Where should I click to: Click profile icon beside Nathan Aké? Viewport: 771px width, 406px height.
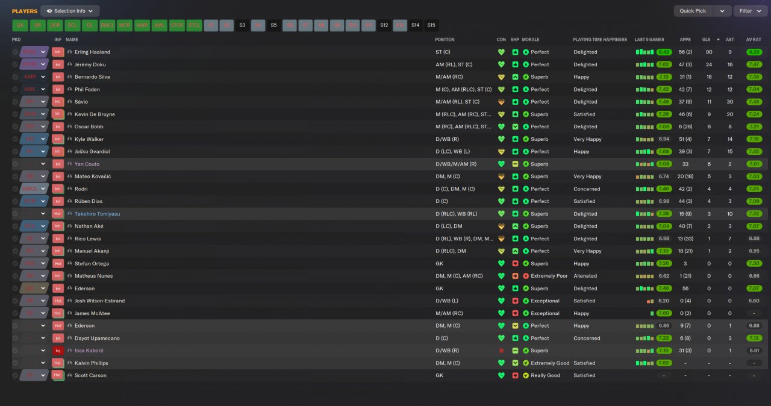pos(70,226)
